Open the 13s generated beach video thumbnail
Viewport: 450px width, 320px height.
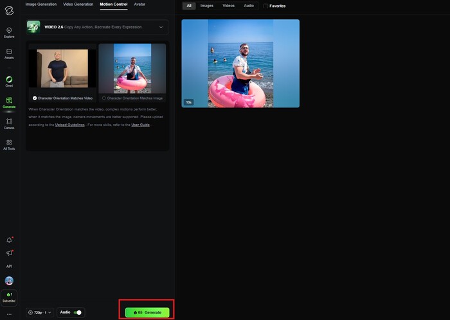tap(240, 63)
